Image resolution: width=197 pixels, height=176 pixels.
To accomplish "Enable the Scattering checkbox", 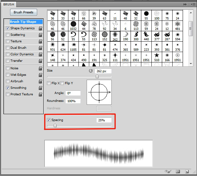I will 8,35.
